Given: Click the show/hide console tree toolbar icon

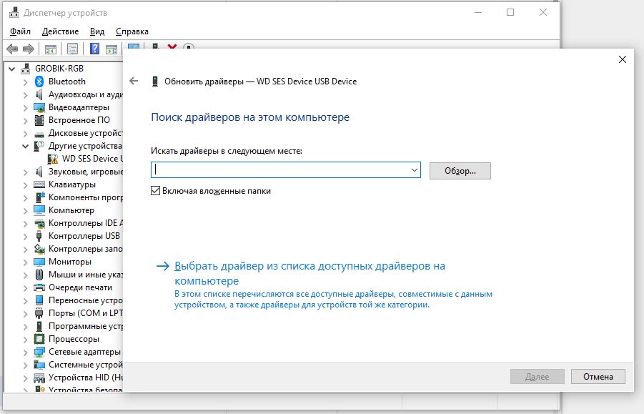Looking at the screenshot, I should coord(51,49).
